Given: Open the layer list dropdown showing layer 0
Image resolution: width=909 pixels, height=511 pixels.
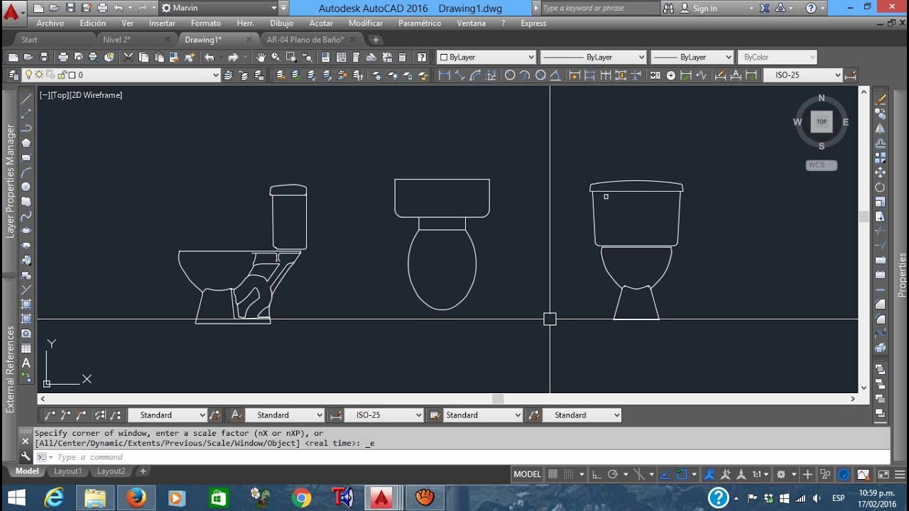Looking at the screenshot, I should click(121, 75).
